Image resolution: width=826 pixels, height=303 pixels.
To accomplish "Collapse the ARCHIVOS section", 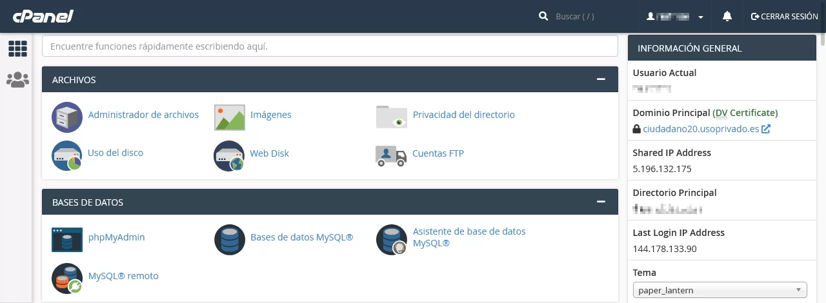I will coord(601,79).
